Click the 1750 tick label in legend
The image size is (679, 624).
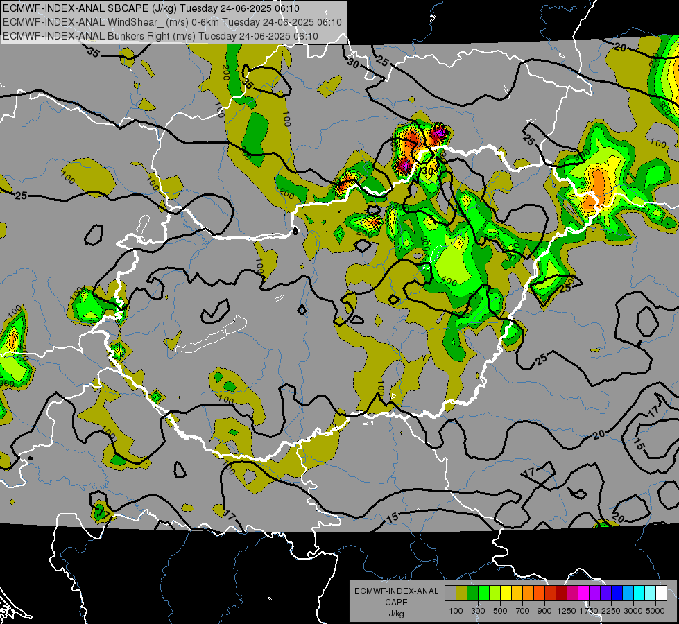589,611
